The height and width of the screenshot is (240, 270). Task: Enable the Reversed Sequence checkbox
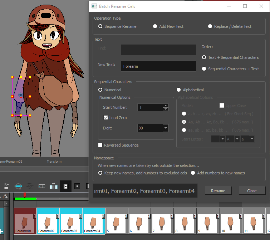click(100, 145)
